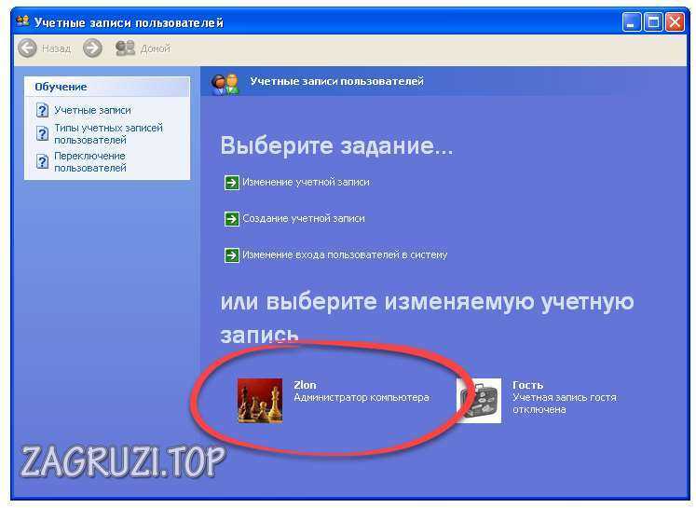Screen dimensions: 696x508
Task: Click the Forward arrow icon in toolbar
Action: [x=92, y=48]
